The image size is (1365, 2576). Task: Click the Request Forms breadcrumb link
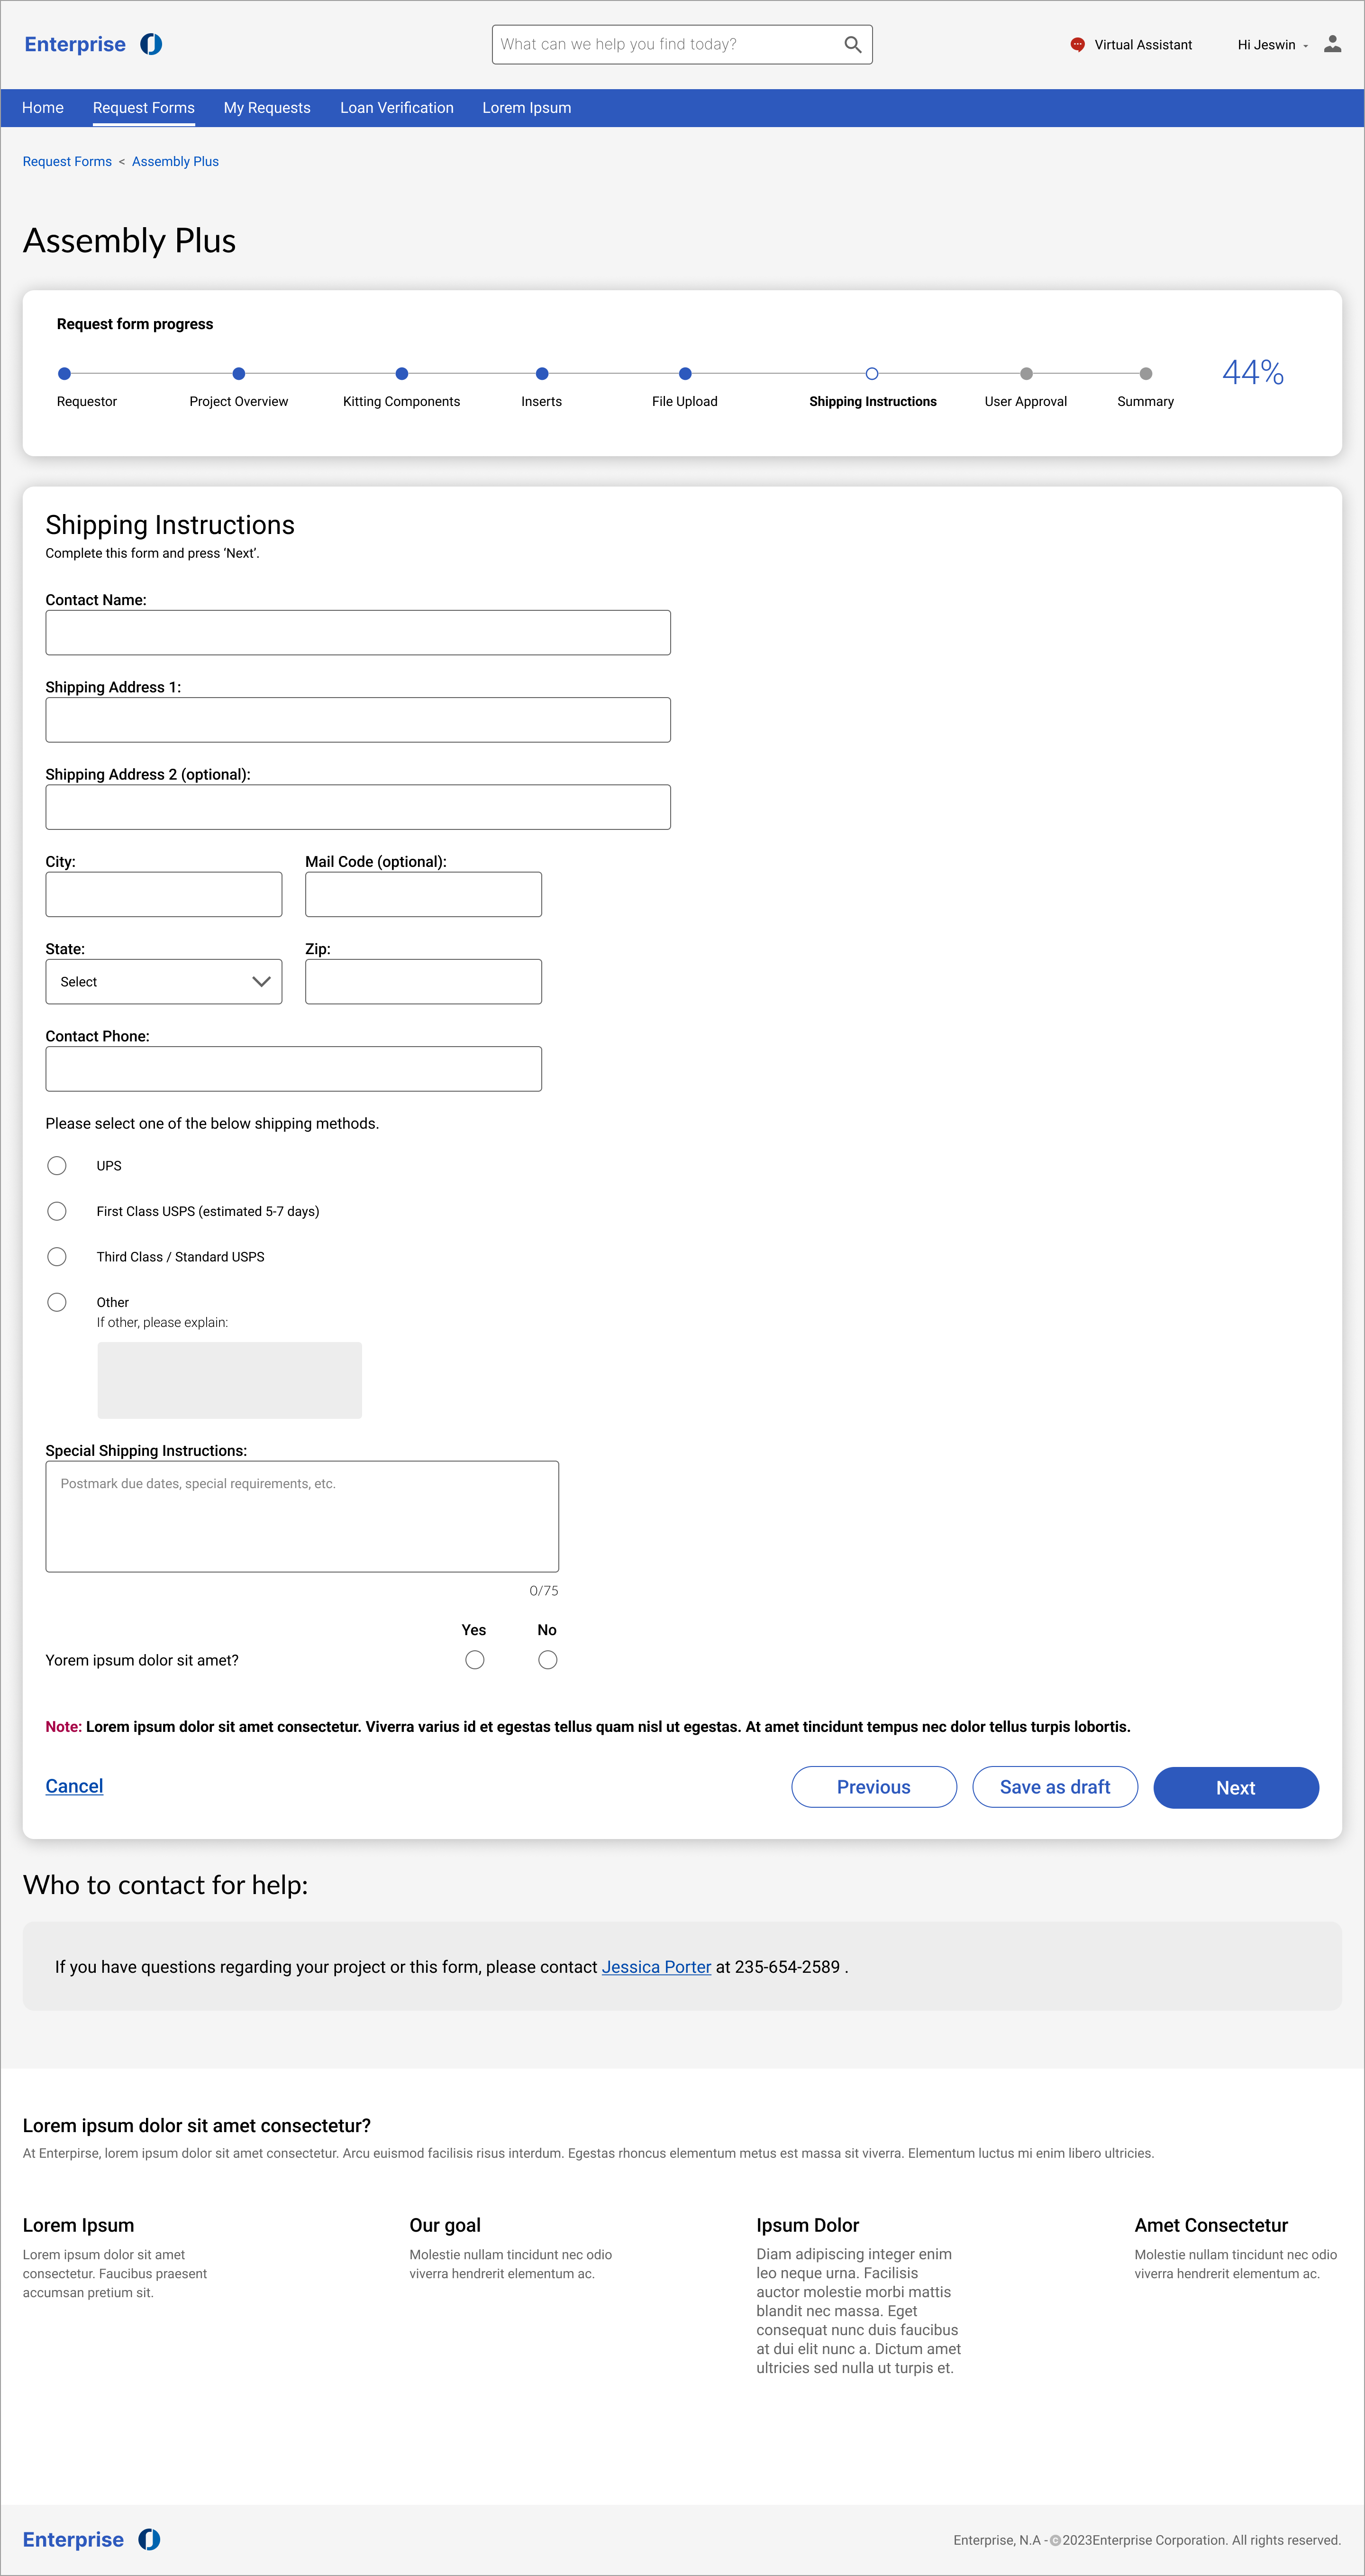coord(67,162)
